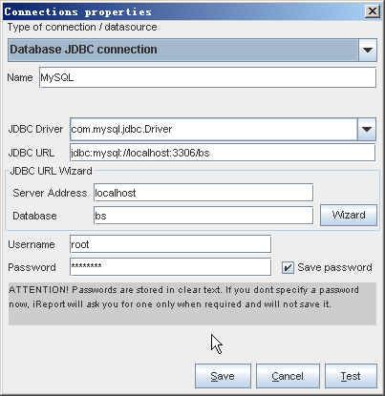This screenshot has width=385, height=396.
Task: Focus the JDBC URL input field
Action: click(223, 153)
